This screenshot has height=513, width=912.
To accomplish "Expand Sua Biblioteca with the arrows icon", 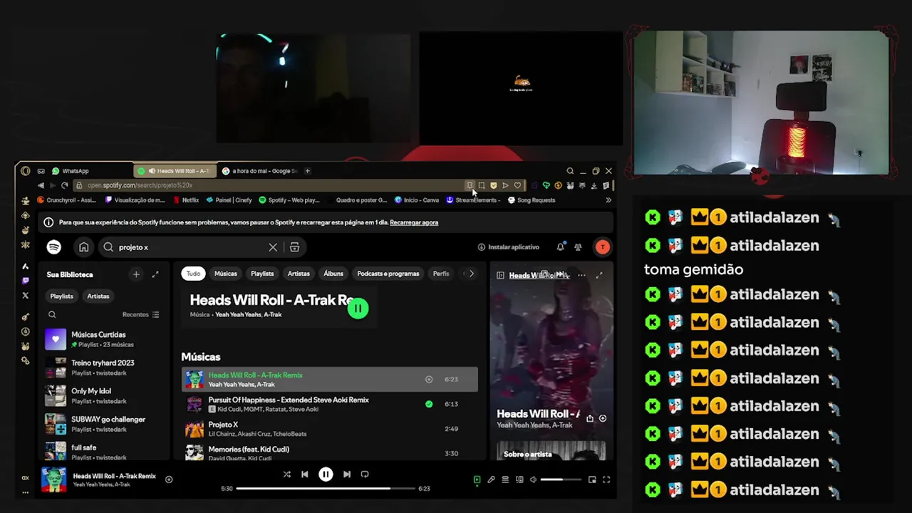I will tap(155, 274).
